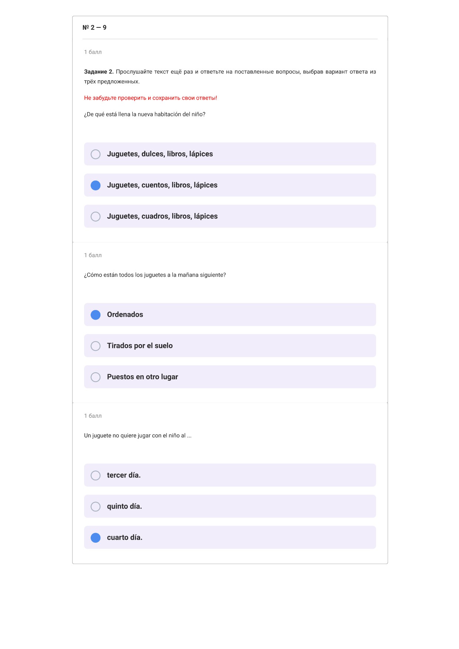
Task: Click the 'Puestos en otro lugar' option label
Action: (143, 377)
